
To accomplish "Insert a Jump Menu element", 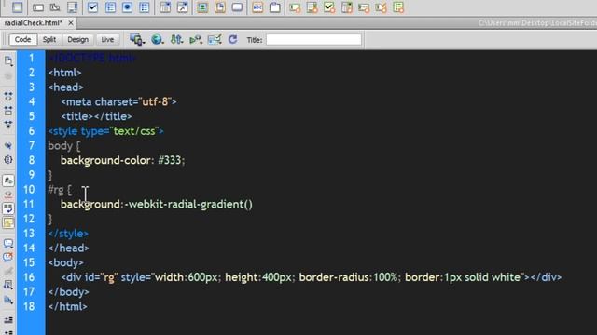I will tap(183, 7).
